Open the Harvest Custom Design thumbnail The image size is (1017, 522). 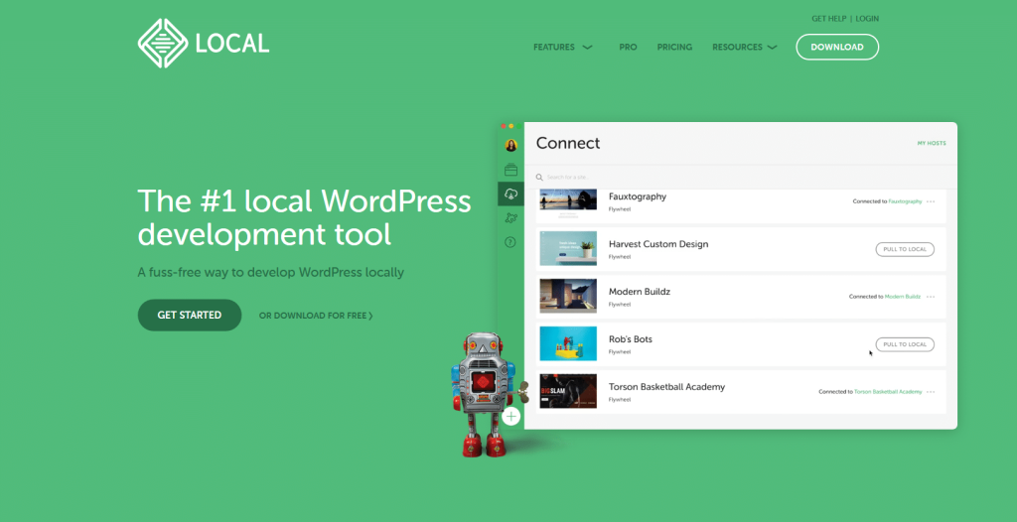point(568,248)
